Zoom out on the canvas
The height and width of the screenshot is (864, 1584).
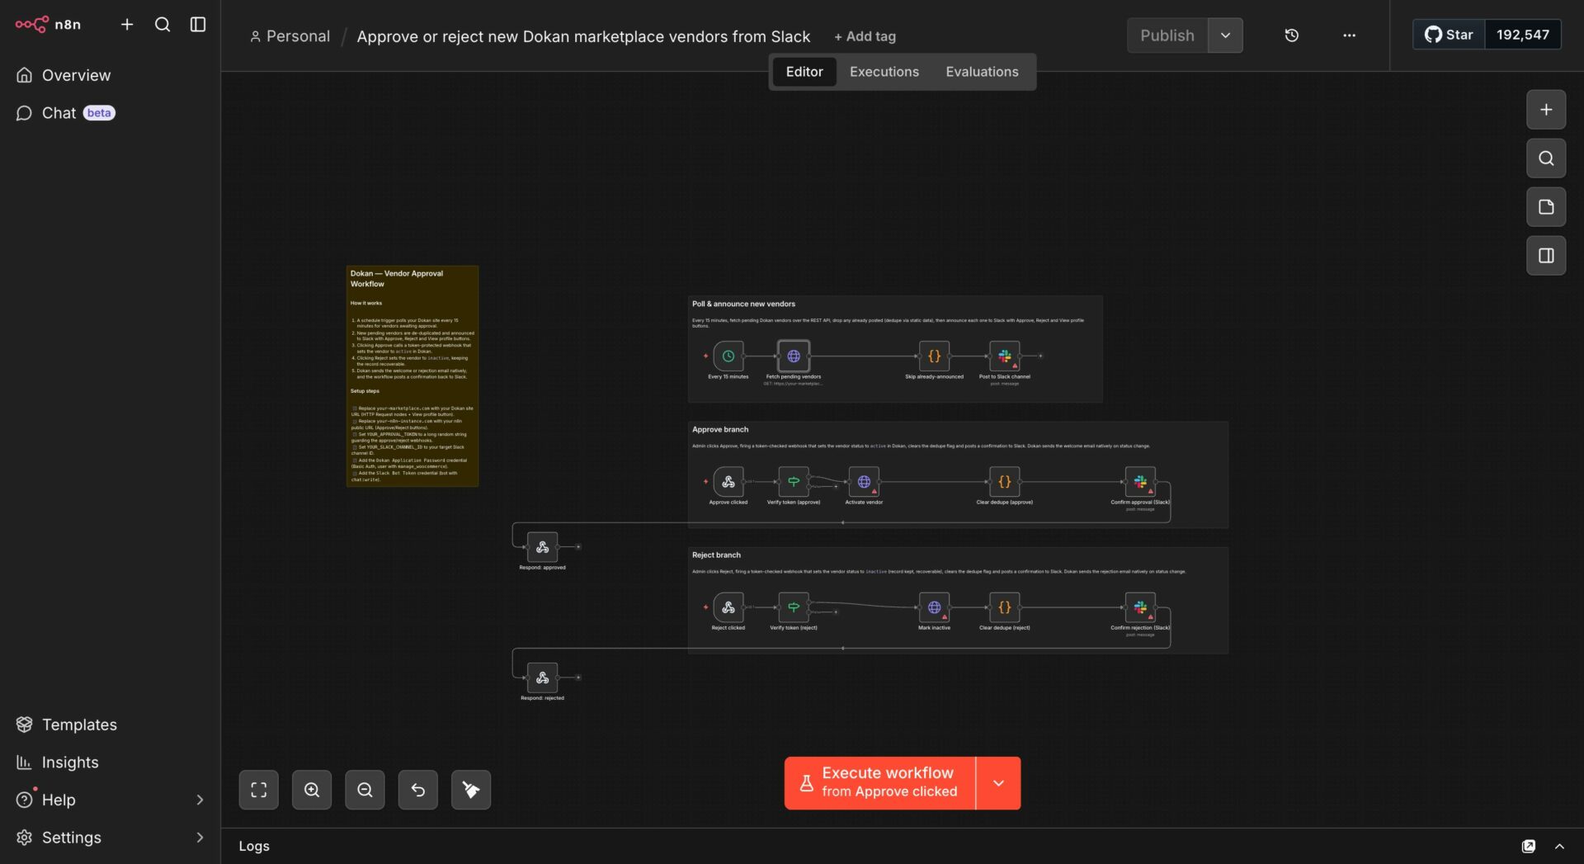coord(365,790)
